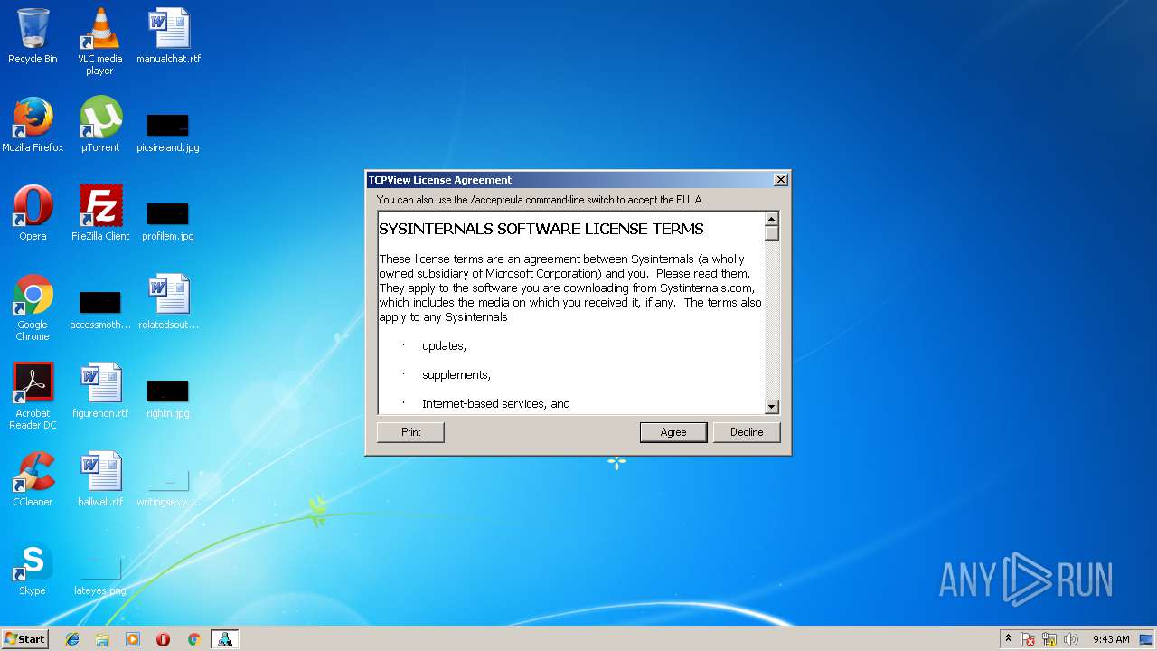This screenshot has width=1157, height=651.
Task: Select the manualchat.rtf document icon
Action: coord(168,36)
